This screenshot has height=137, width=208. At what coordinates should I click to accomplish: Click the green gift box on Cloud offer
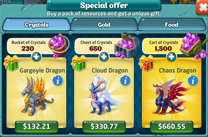pos(79,63)
